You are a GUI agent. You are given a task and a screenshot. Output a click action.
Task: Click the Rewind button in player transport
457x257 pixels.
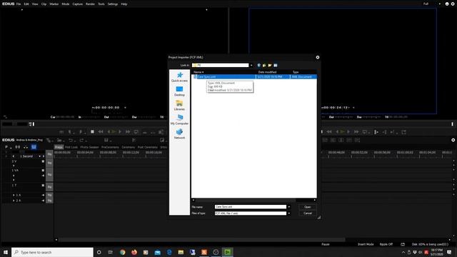coord(101,132)
